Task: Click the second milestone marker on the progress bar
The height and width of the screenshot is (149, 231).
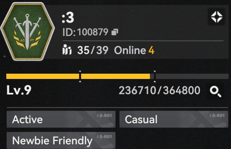Action: coord(155,76)
